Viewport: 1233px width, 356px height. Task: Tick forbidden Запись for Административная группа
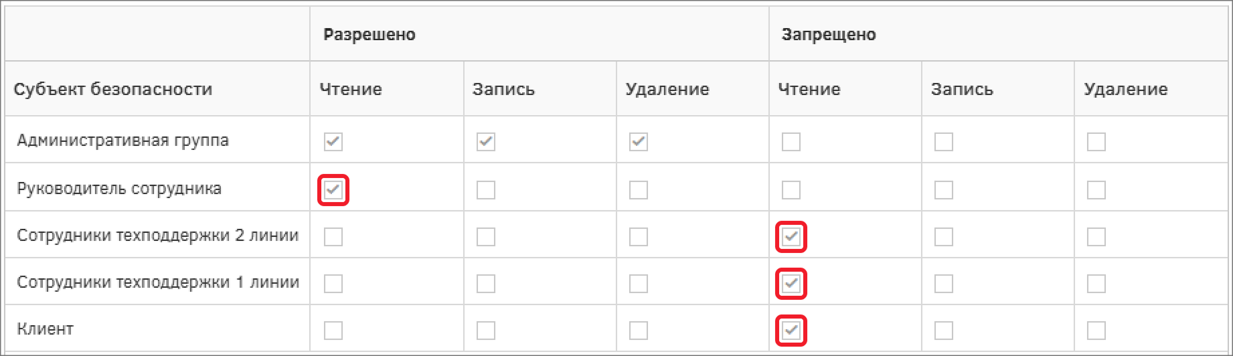point(944,142)
